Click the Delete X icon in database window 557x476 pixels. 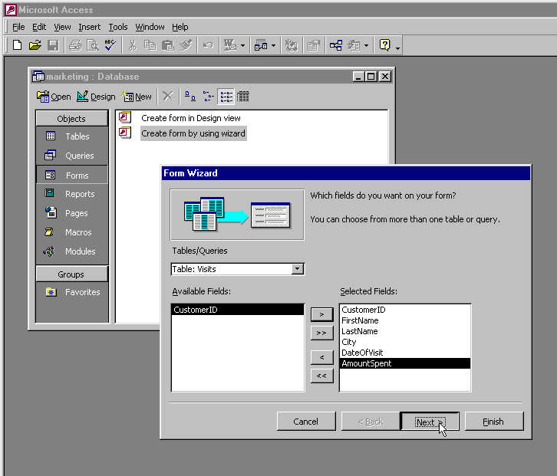click(168, 96)
